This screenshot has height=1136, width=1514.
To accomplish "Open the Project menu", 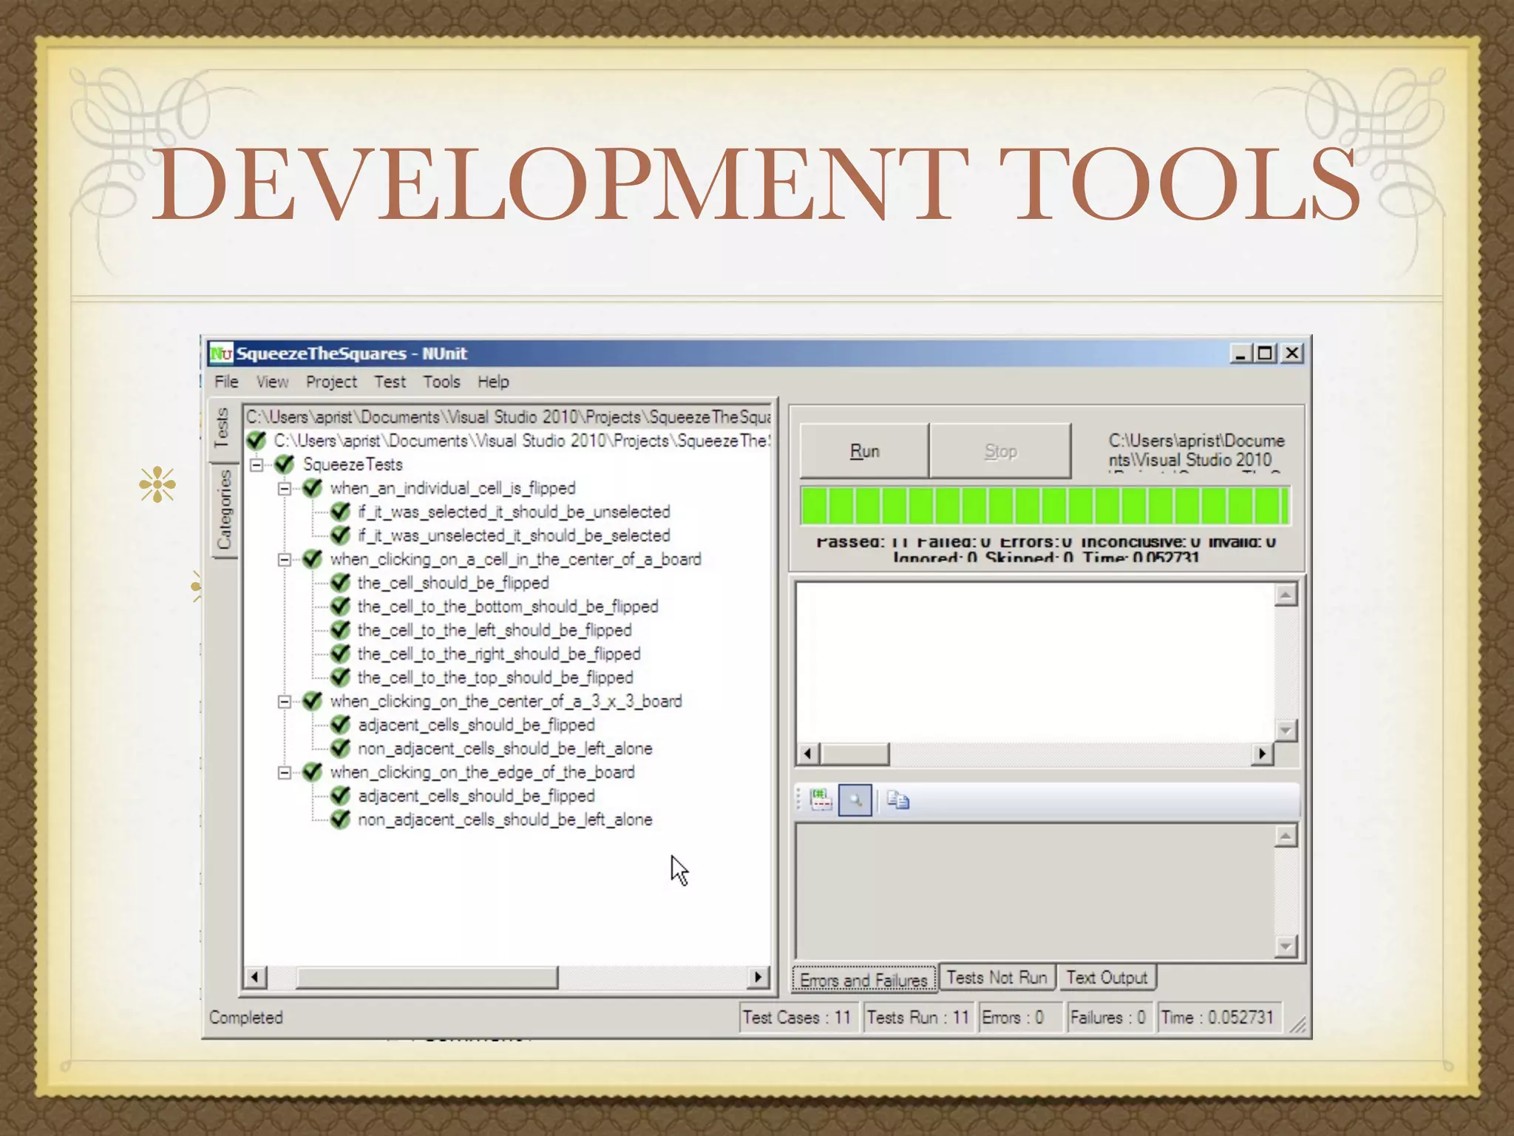I will tap(331, 382).
